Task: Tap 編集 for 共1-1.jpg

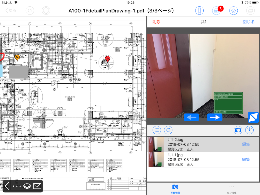Action: (246, 159)
